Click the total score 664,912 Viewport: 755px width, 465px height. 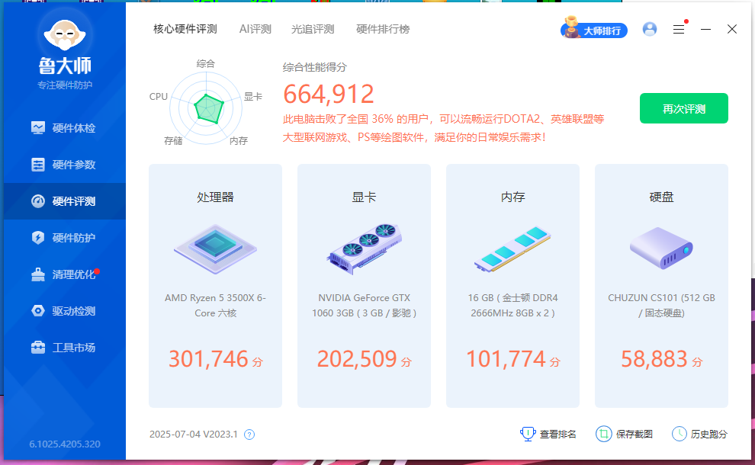click(x=329, y=94)
